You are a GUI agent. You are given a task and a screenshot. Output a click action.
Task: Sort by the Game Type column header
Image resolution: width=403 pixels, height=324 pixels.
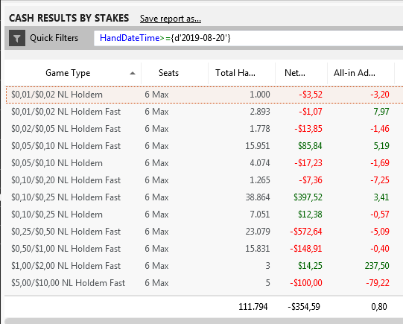coord(73,73)
